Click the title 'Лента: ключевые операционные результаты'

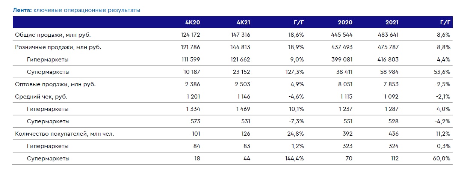click(x=77, y=10)
